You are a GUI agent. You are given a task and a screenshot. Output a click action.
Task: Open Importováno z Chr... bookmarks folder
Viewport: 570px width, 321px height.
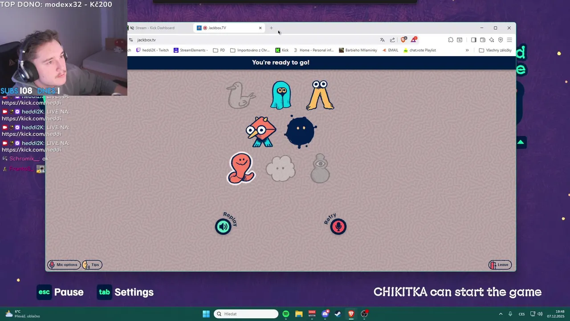point(250,50)
